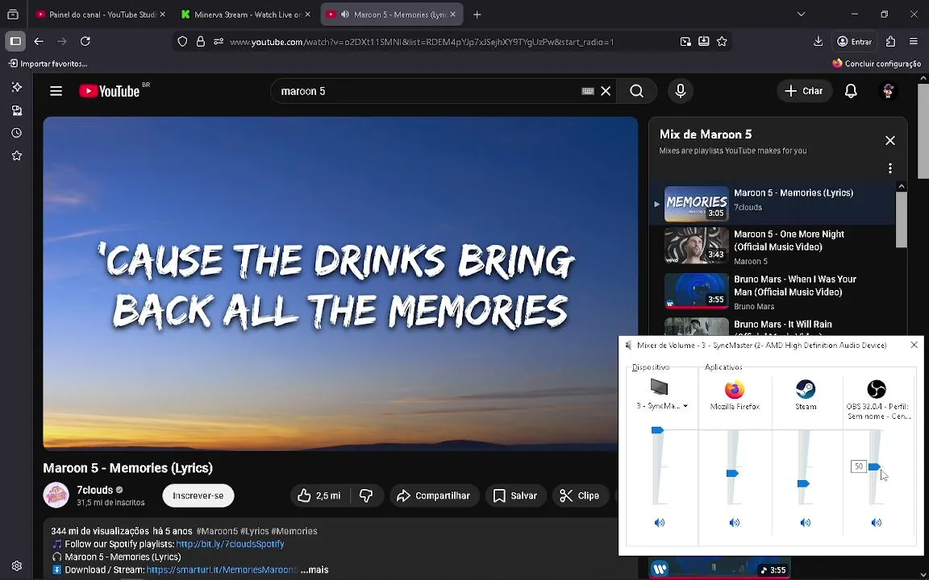
Task: Switch to Minerva Stream tab
Action: click(247, 14)
